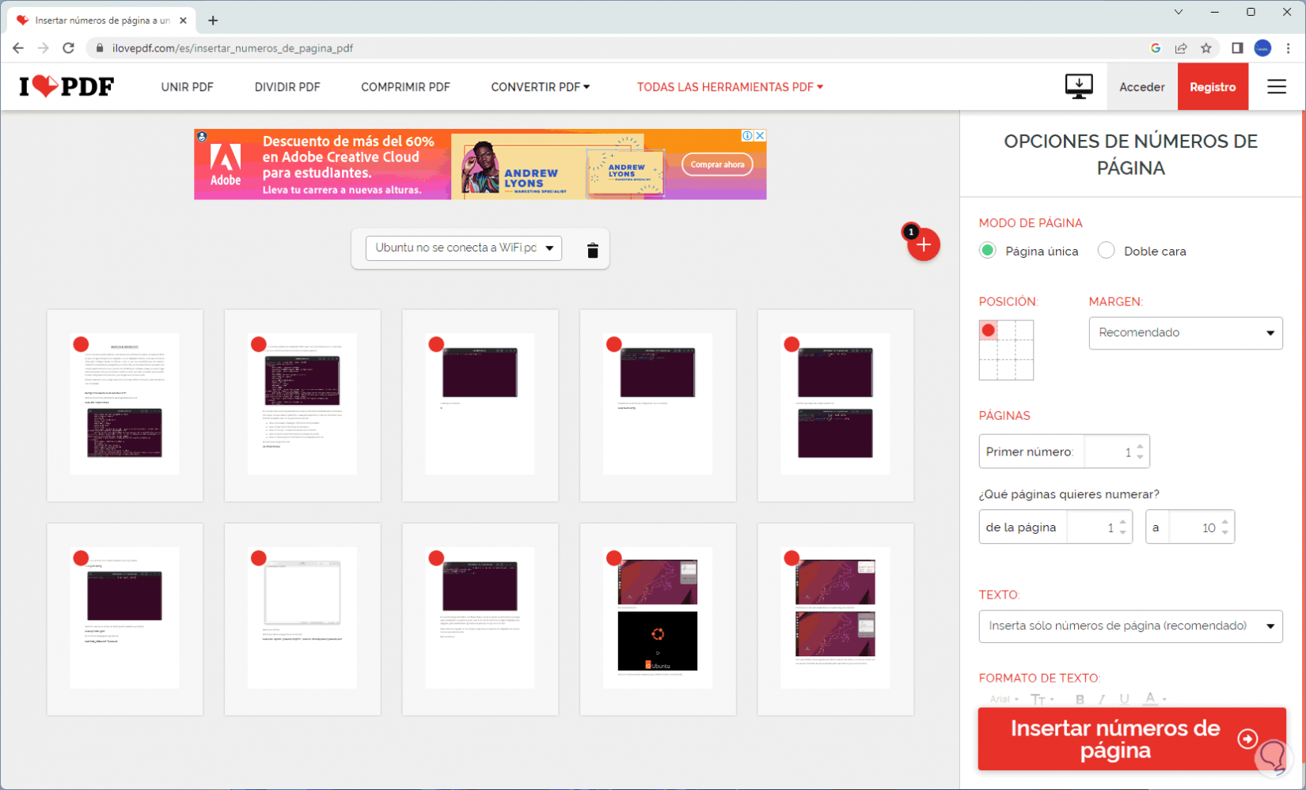Toggle bold text formatting
This screenshot has width=1306, height=790.
[x=1080, y=699]
